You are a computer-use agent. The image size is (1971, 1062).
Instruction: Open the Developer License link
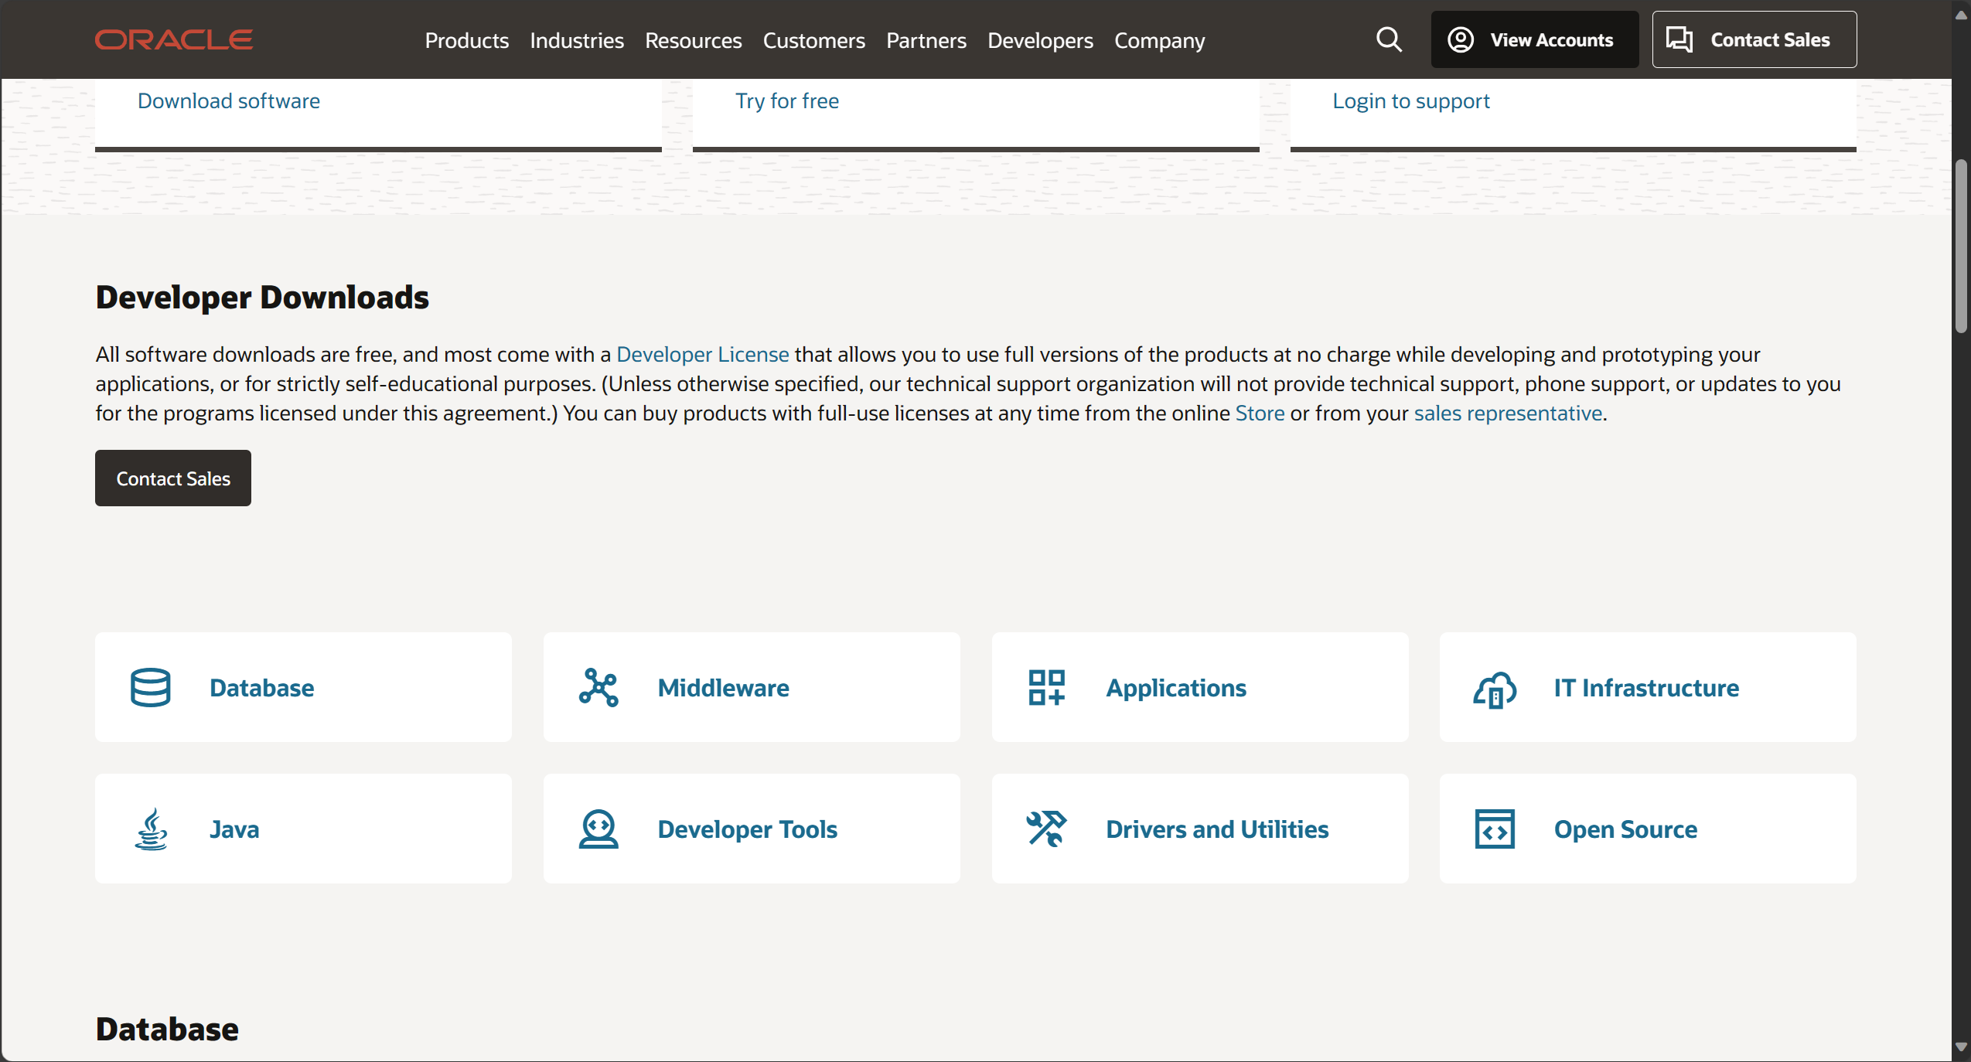click(703, 354)
